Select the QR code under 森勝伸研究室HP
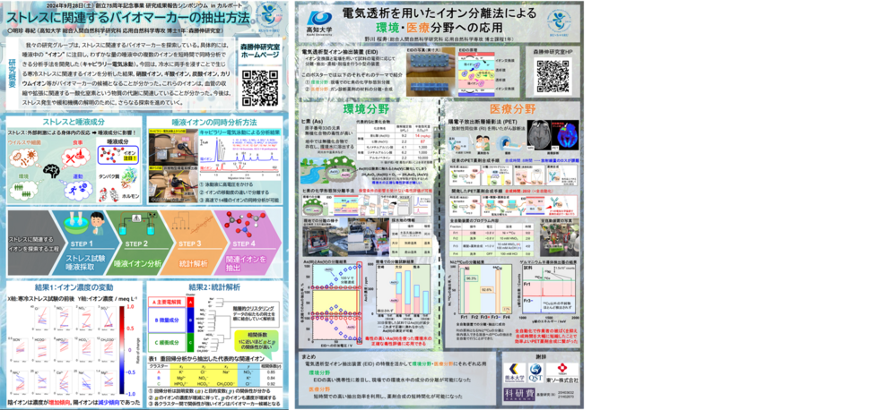Screen dimensions: 879x410 coord(553,76)
